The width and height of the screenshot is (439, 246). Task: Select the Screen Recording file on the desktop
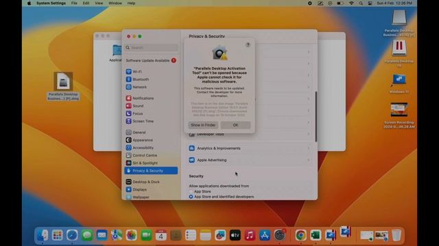tap(399, 115)
